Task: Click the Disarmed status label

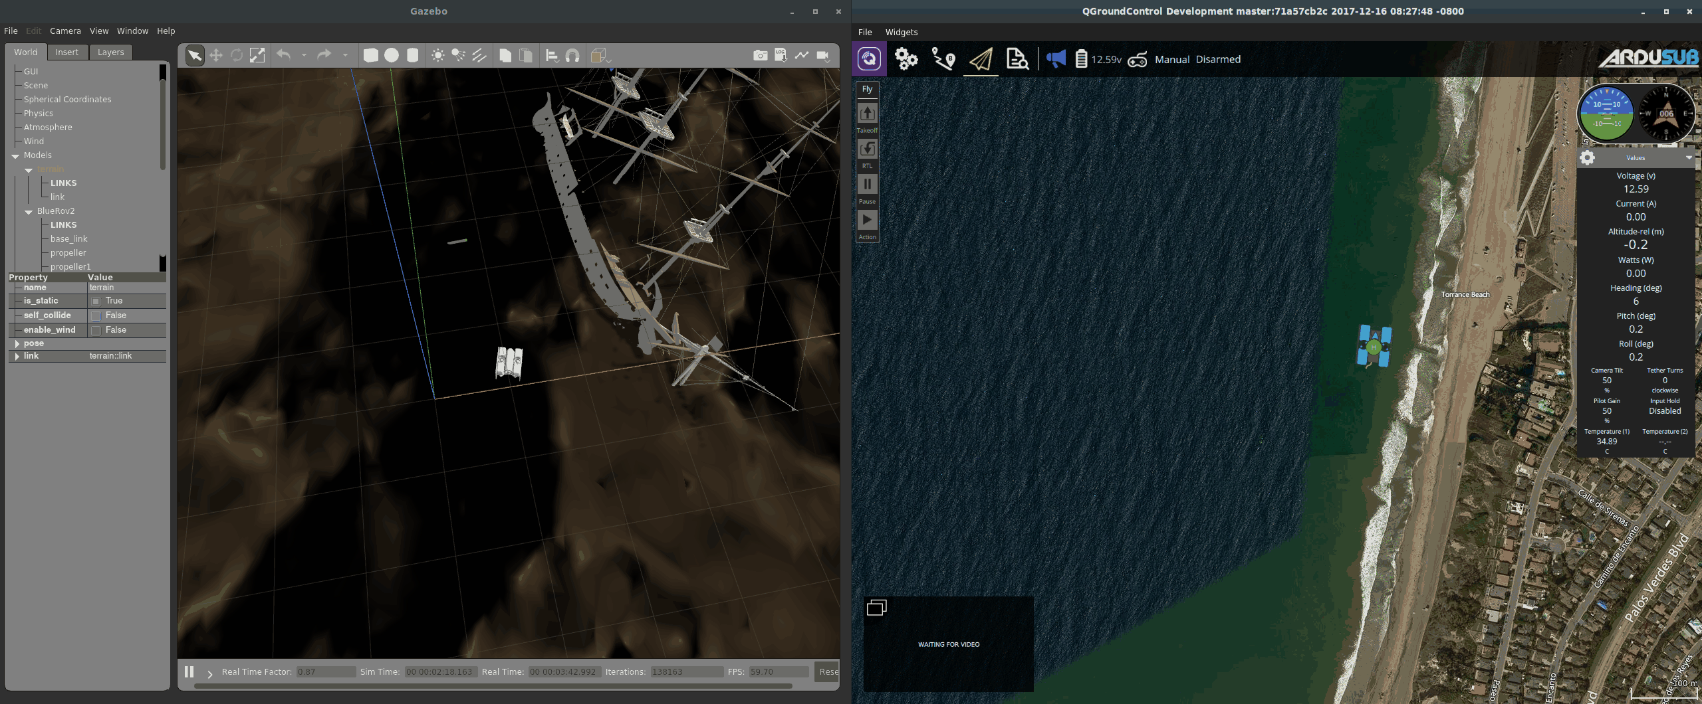Action: 1218,59
